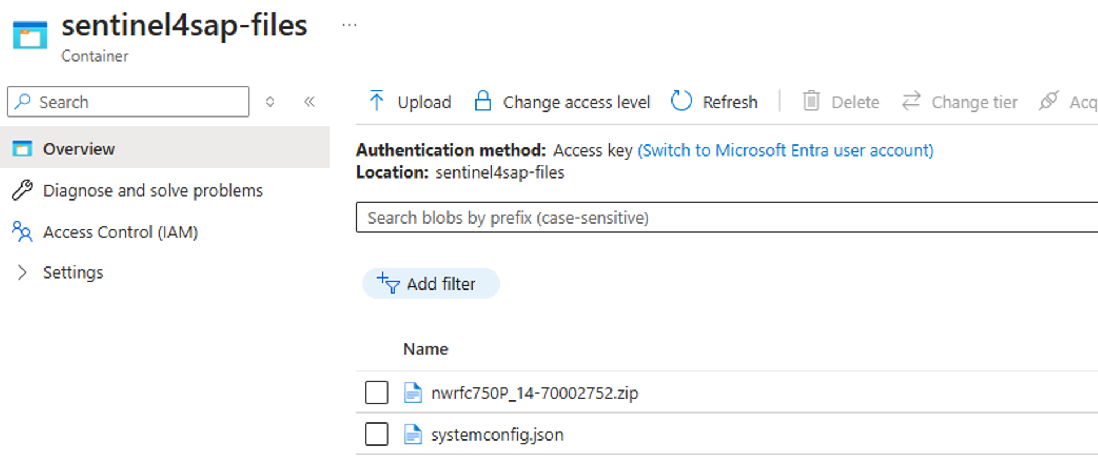
Task: Collapse the left navigation menu
Action: tap(309, 102)
